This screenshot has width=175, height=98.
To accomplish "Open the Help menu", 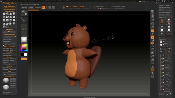I will 122,3.
